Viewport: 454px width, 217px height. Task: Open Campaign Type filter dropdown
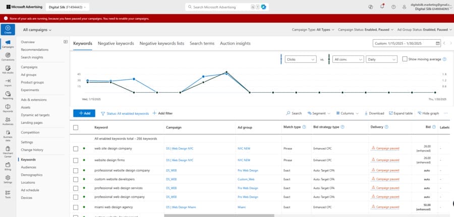point(313,30)
